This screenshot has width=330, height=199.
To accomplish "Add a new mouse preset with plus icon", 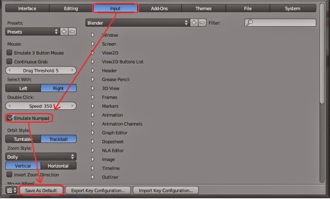I will pos(64,32).
